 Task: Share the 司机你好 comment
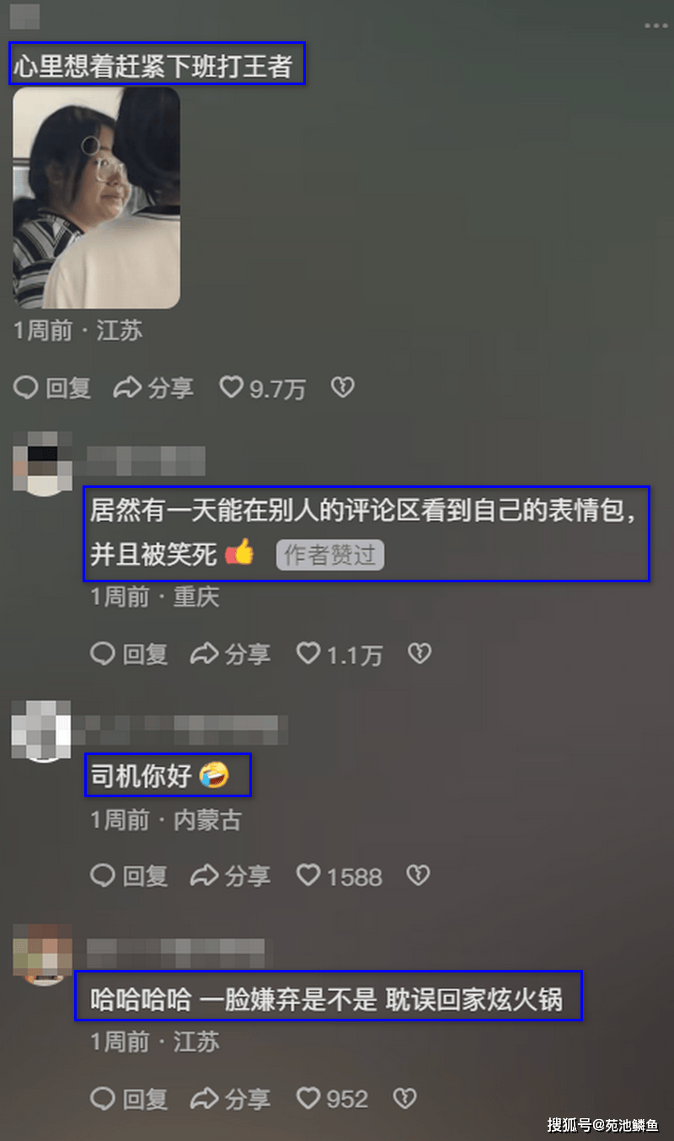click(x=231, y=876)
